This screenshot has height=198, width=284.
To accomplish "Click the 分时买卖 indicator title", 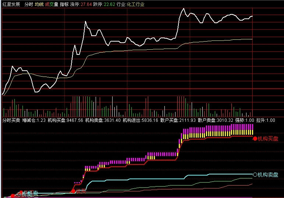I will point(11,120).
